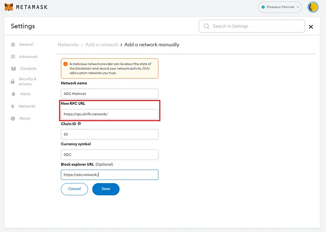Viewport: 326px width, 232px height.
Task: Click the About info icon
Action: [x=13, y=118]
